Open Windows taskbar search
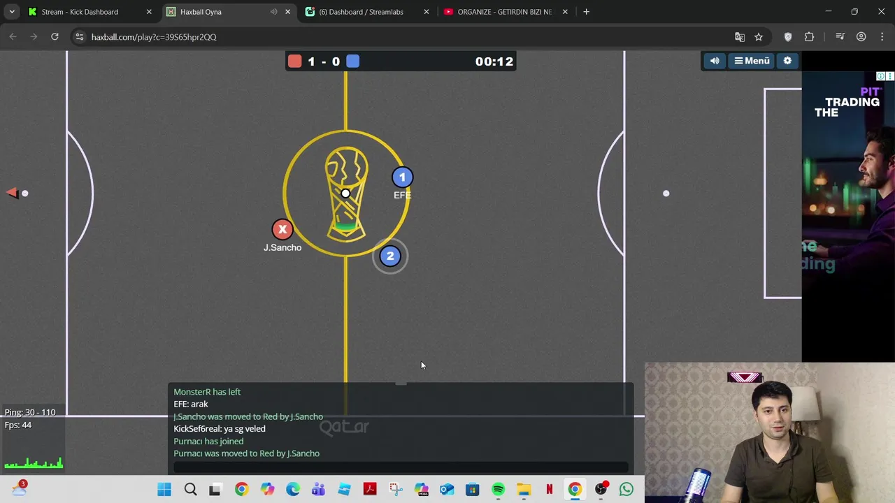This screenshot has height=503, width=895. click(x=190, y=490)
